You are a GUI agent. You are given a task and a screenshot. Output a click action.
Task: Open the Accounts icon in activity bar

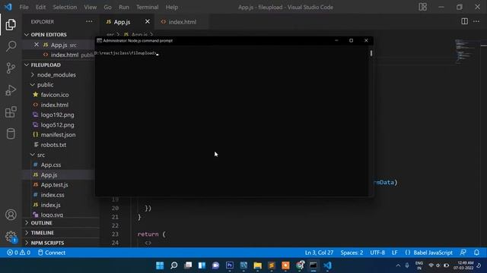point(11,215)
